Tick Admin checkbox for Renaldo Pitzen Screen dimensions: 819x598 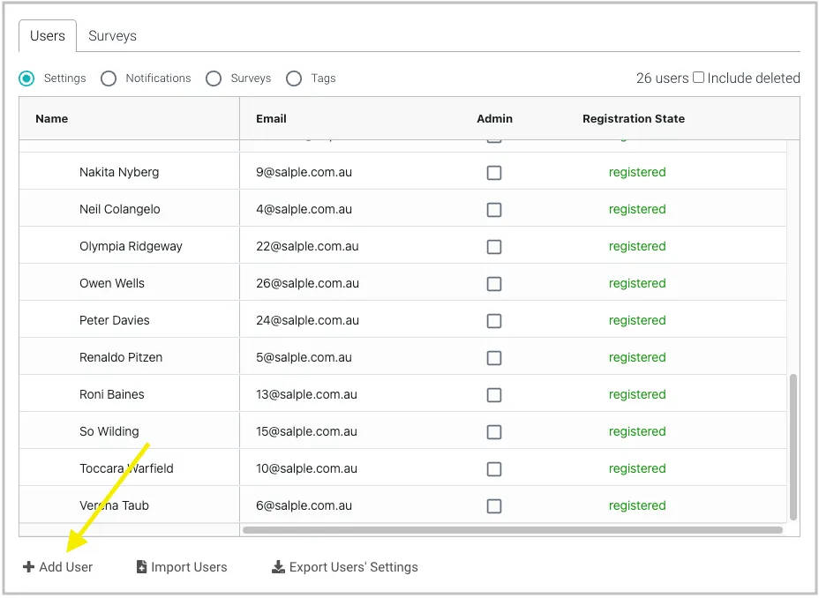(x=494, y=358)
